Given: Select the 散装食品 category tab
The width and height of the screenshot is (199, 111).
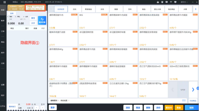Looking at the screenshot, I should click(x=89, y=9).
